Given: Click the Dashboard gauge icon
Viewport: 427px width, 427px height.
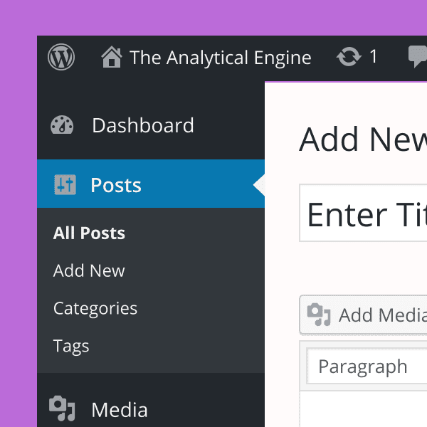Looking at the screenshot, I should (62, 125).
